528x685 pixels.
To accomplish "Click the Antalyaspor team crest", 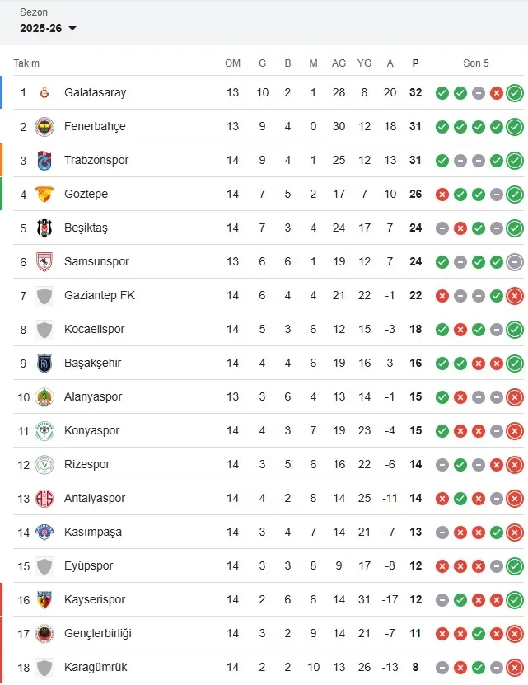I will click(x=44, y=498).
